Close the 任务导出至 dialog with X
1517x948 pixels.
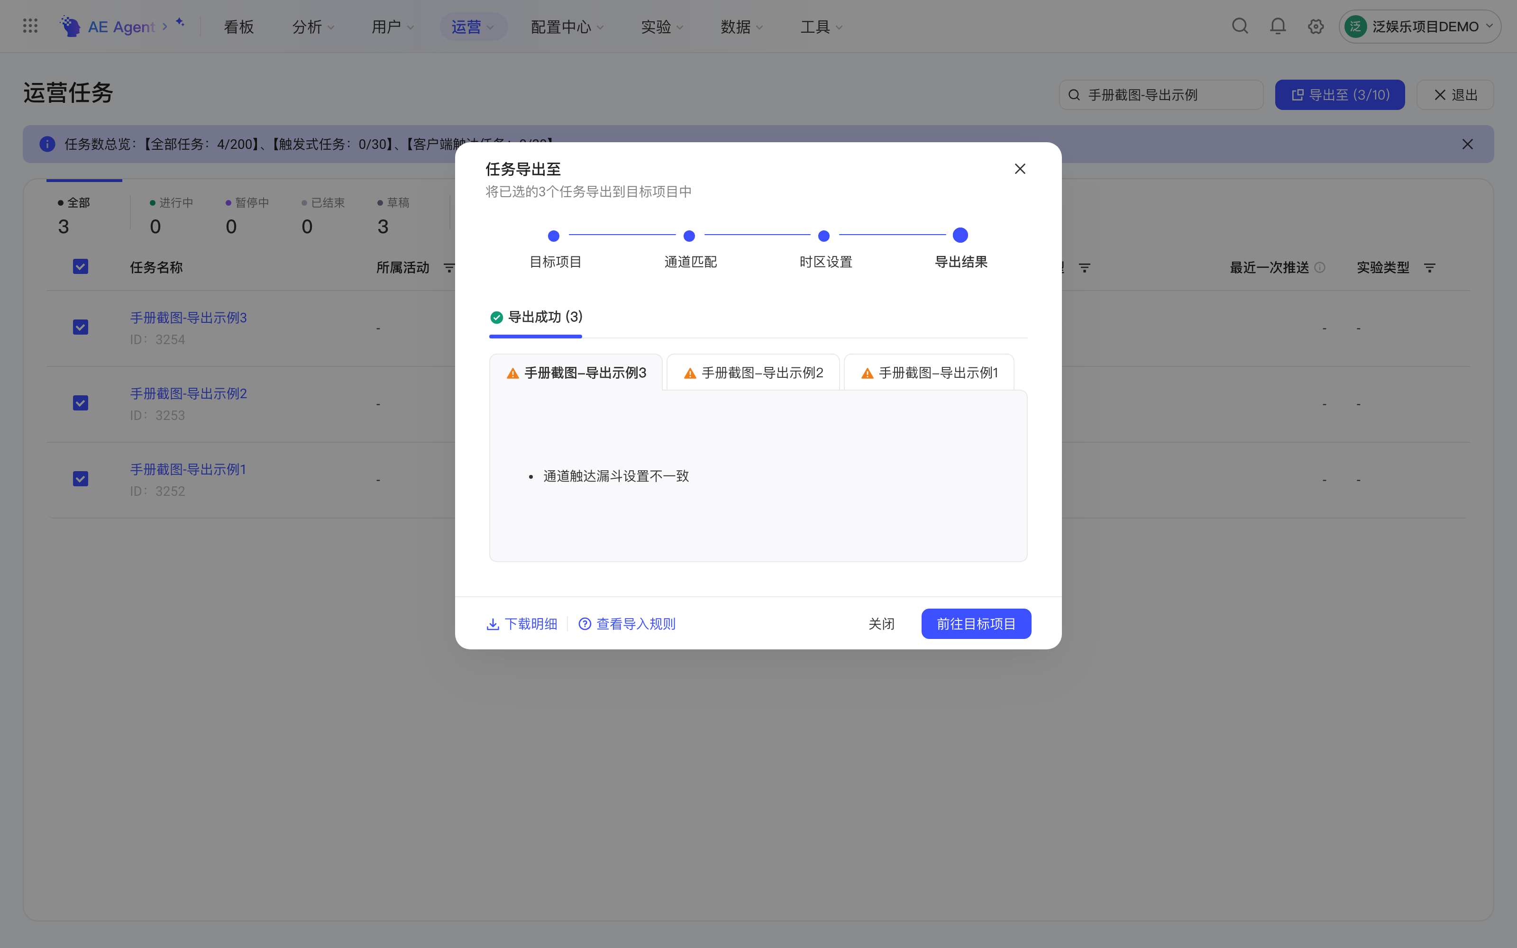1020,169
